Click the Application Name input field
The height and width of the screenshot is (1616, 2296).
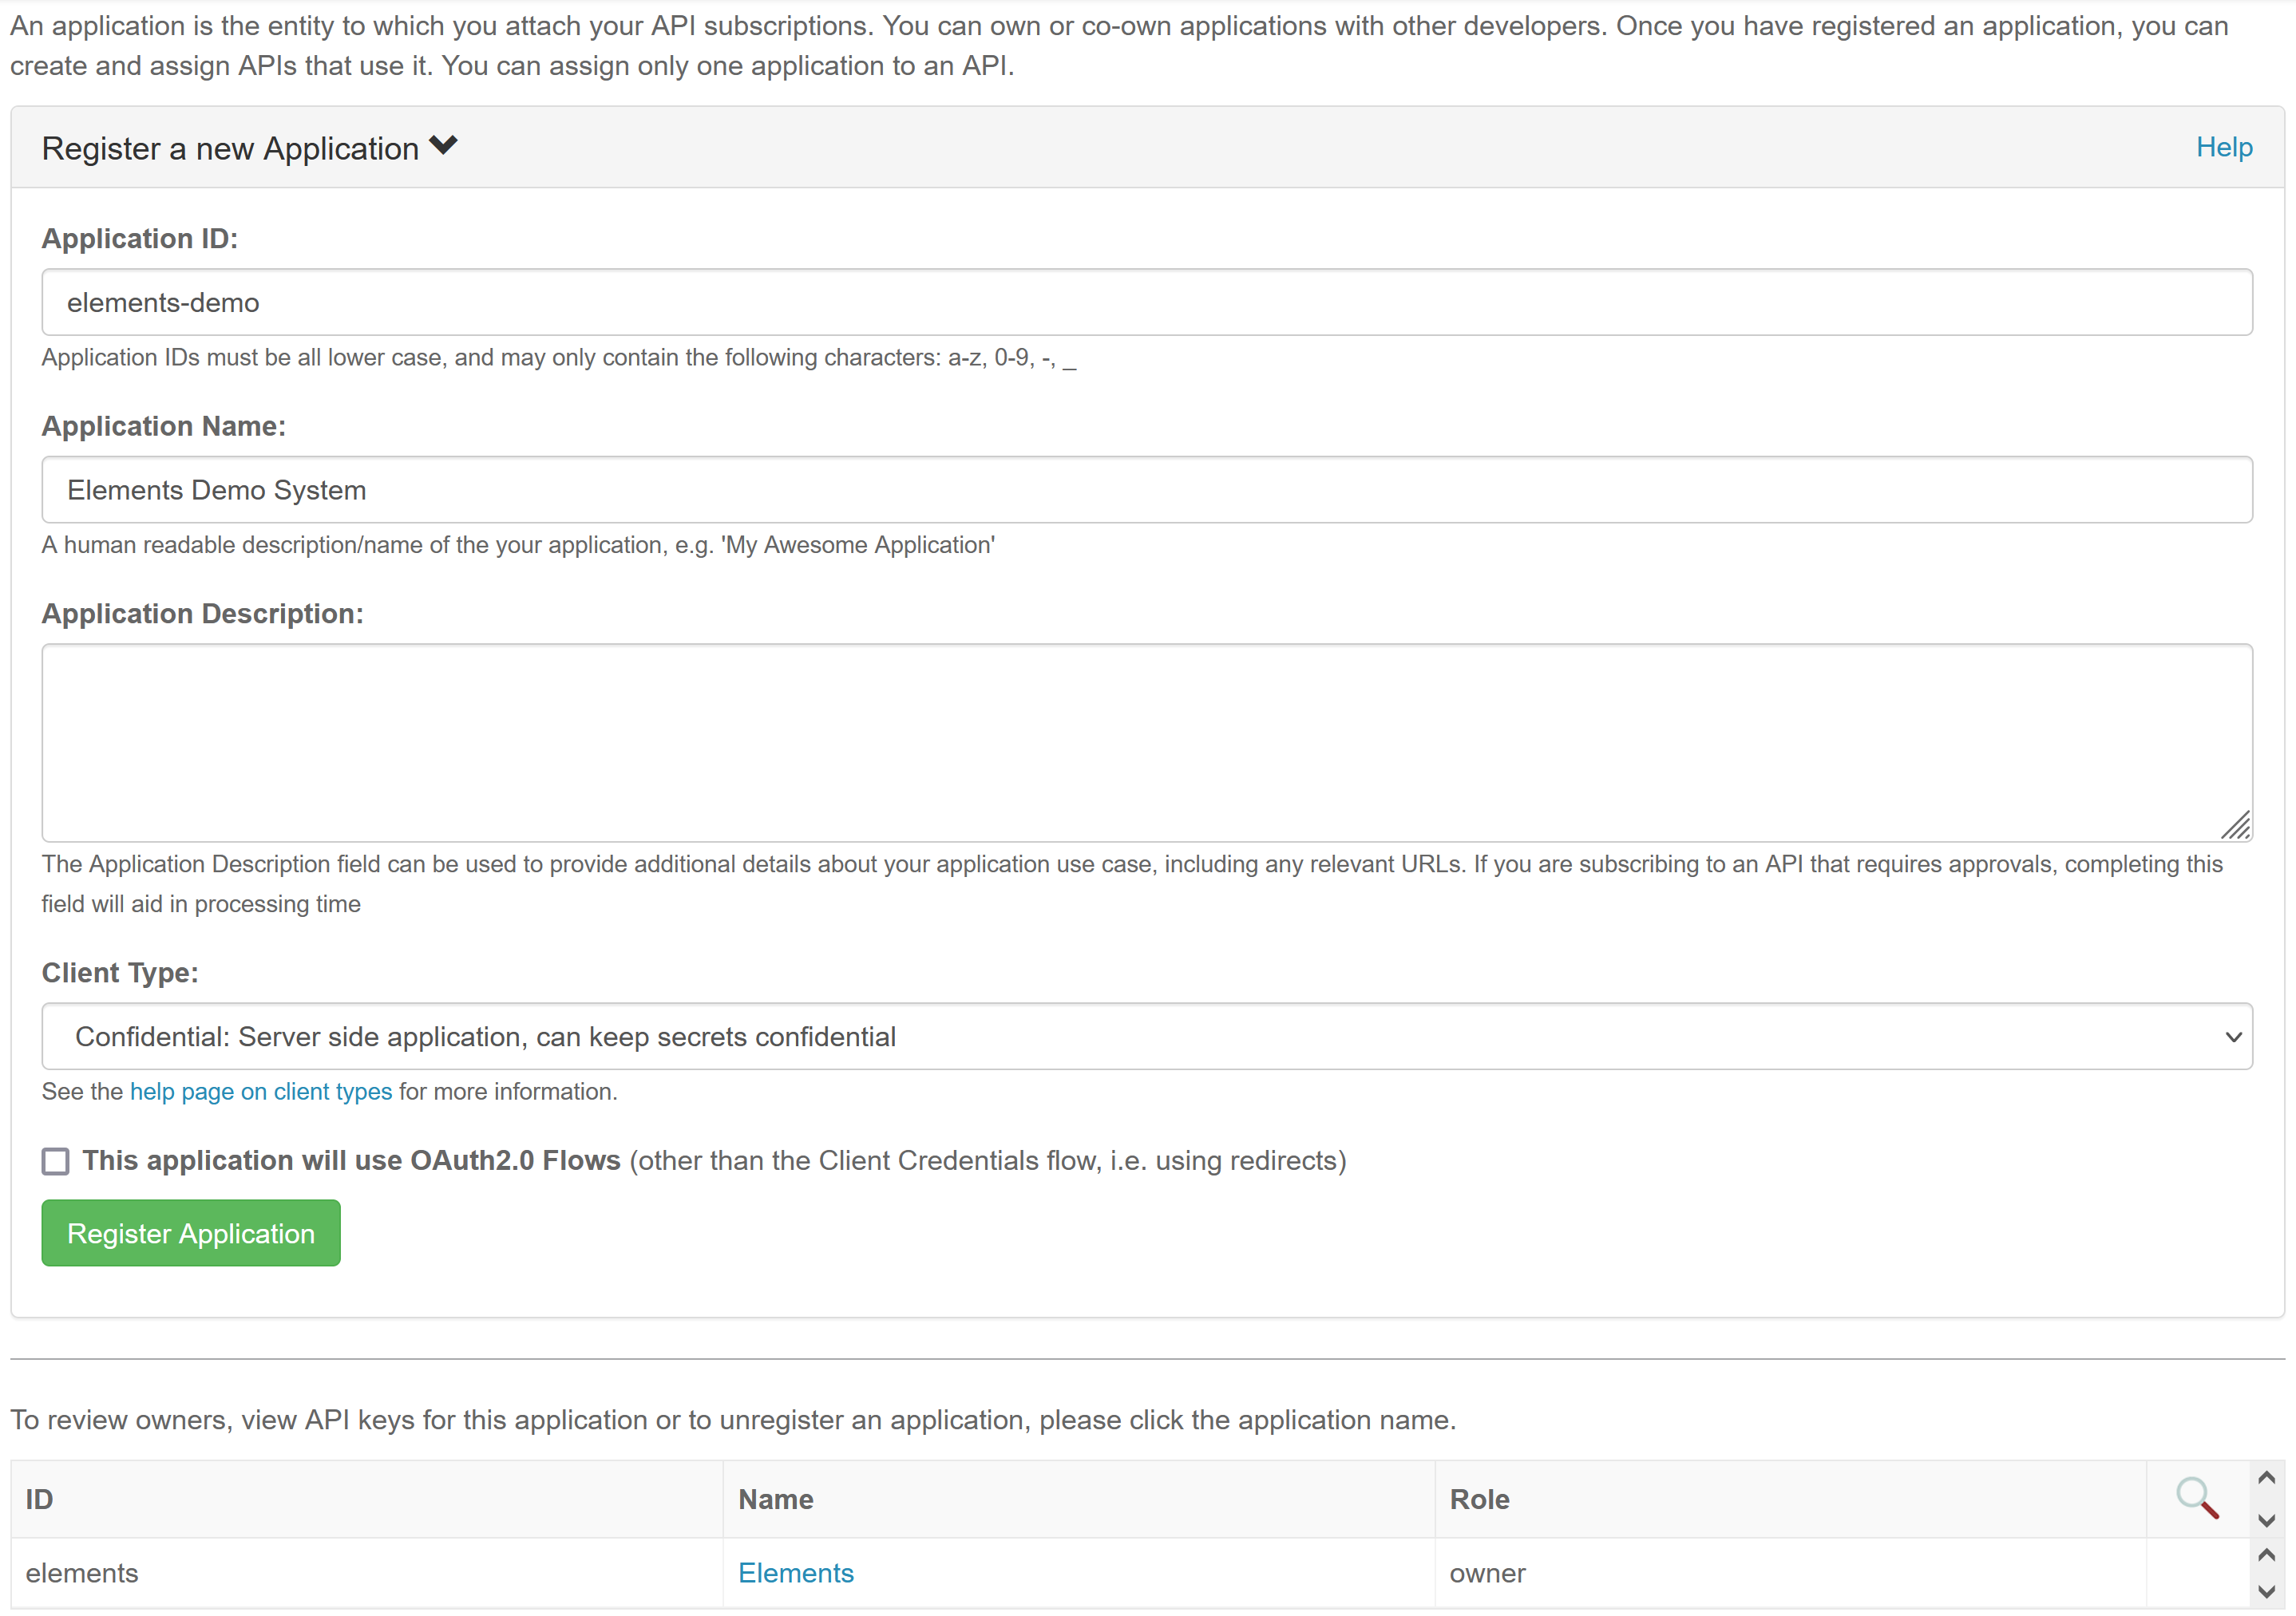[x=1146, y=490]
